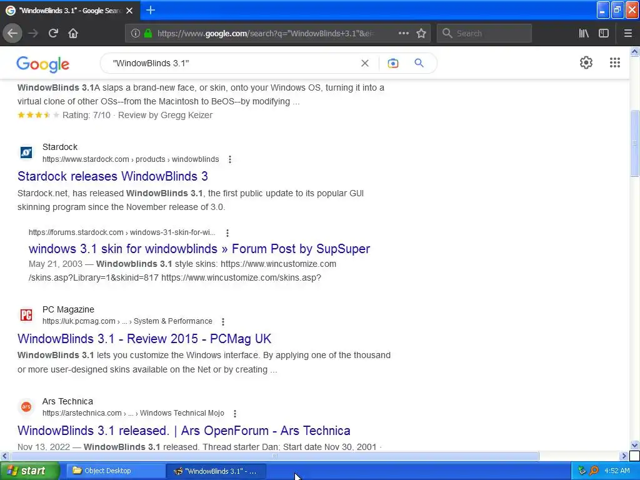Open the Library bookshelf icon
This screenshot has height=480, width=640.
584,33
